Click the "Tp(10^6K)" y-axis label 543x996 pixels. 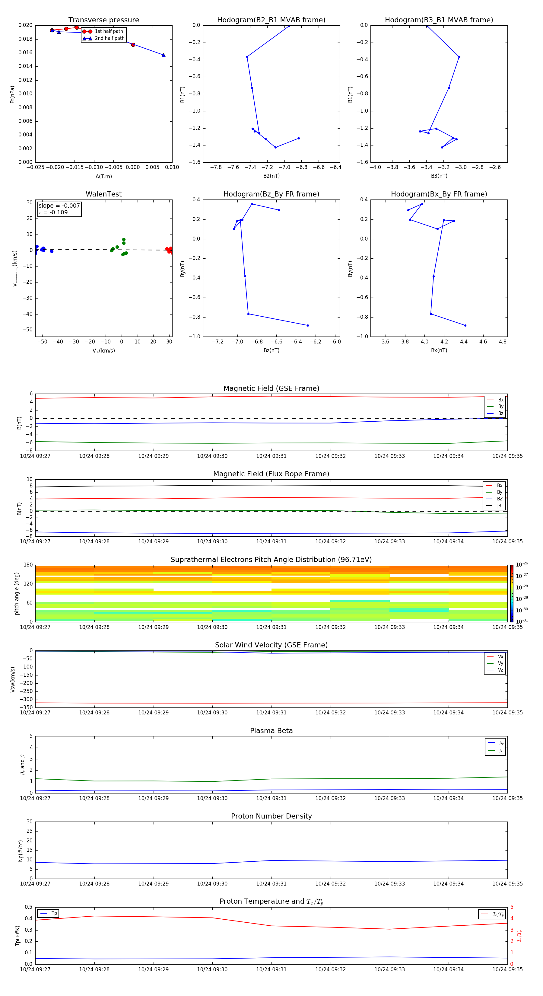pos(17,936)
